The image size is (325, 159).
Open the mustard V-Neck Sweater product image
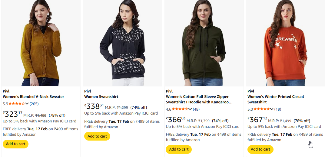pos(41,43)
